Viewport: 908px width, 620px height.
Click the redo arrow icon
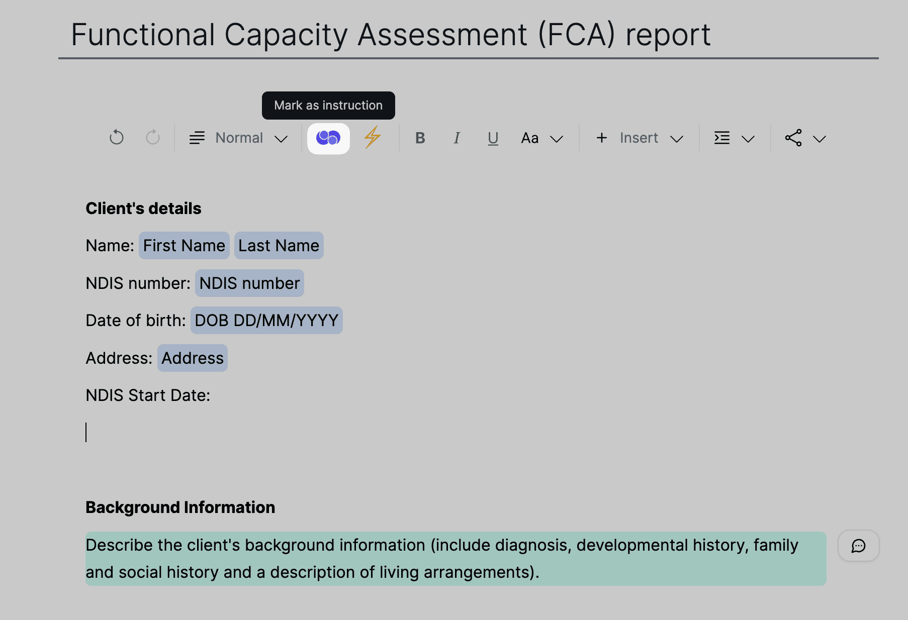[153, 138]
